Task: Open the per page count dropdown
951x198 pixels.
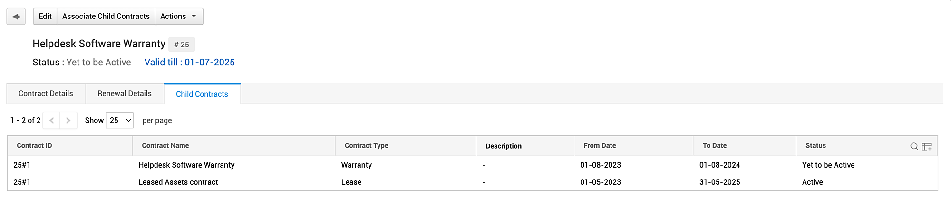Action: 119,121
